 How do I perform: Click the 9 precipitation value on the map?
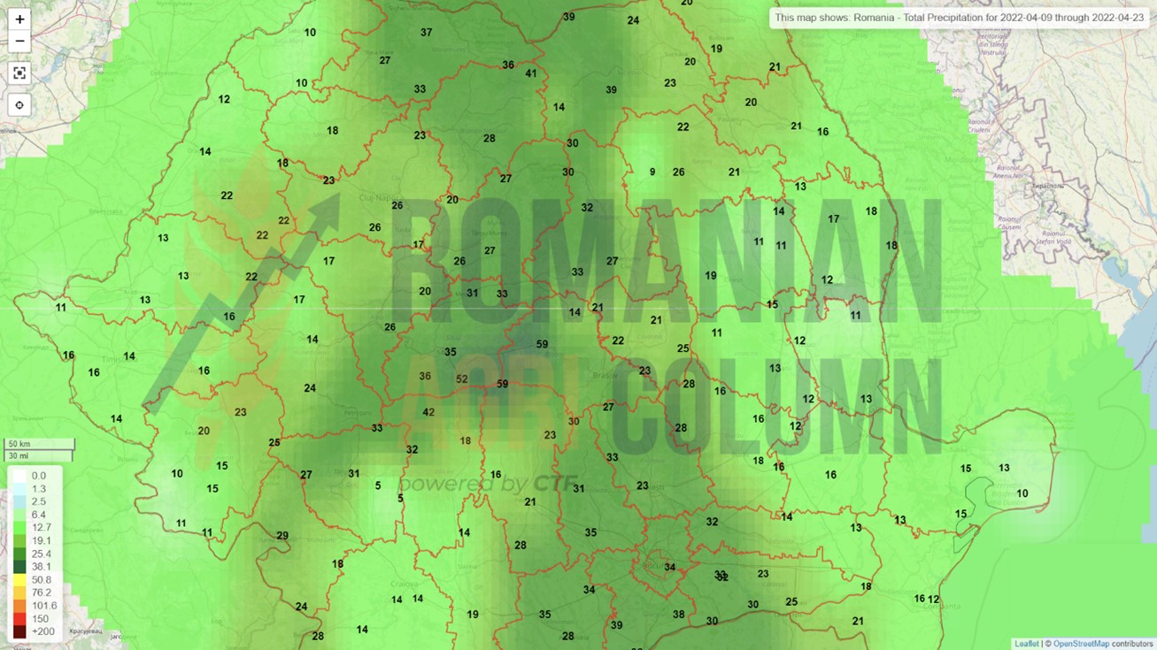(x=652, y=172)
